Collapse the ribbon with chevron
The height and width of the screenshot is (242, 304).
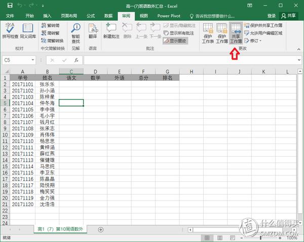point(299,50)
